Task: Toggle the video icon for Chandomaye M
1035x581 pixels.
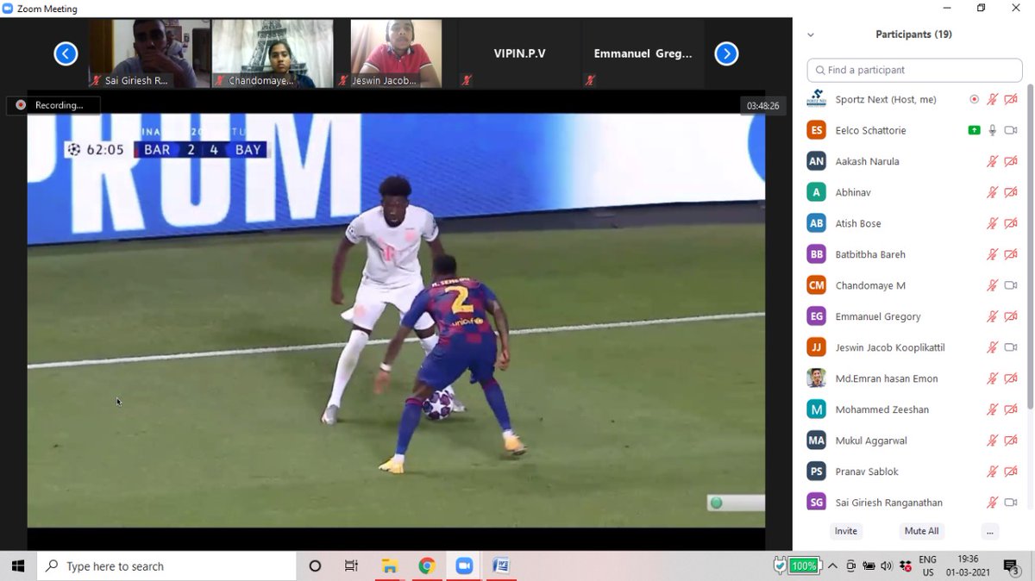Action: (x=1011, y=285)
